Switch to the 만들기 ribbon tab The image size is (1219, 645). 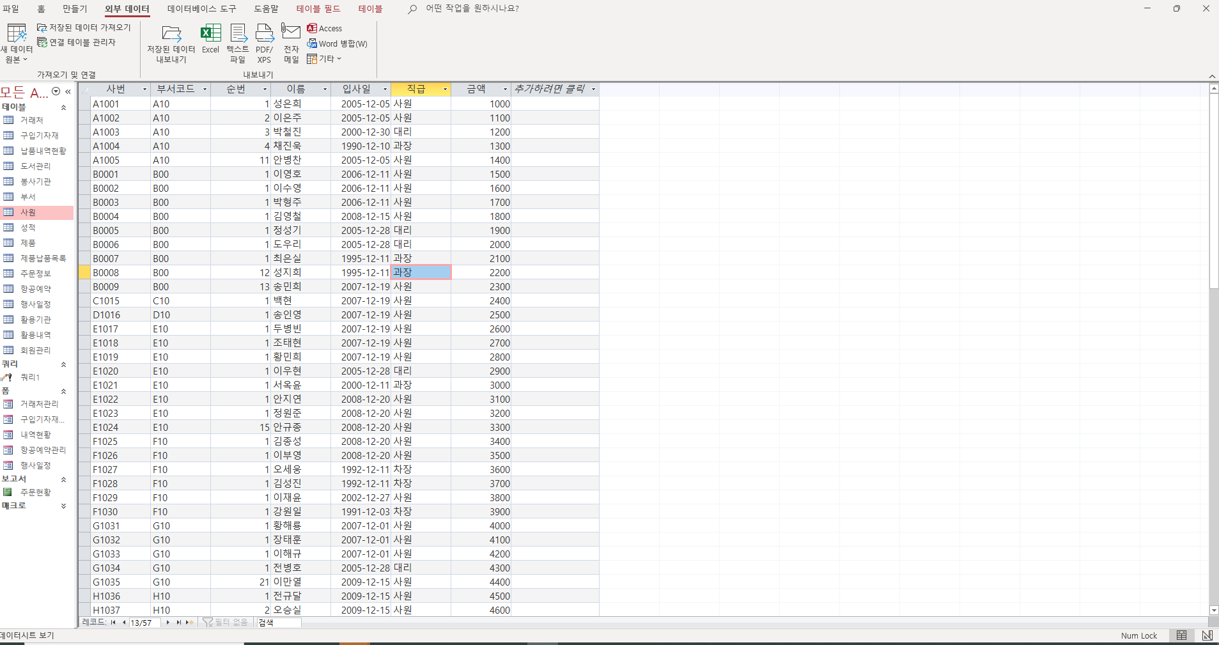75,9
